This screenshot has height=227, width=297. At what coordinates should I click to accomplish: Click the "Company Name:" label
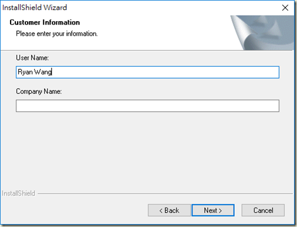point(39,92)
